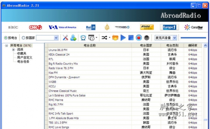Minimize the AbroadRadio window

[x=193, y=6]
